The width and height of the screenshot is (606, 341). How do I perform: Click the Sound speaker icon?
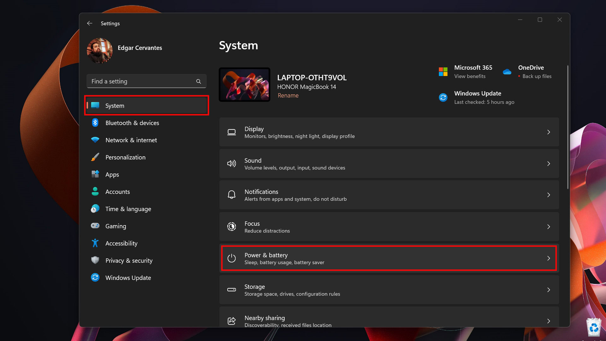click(232, 164)
